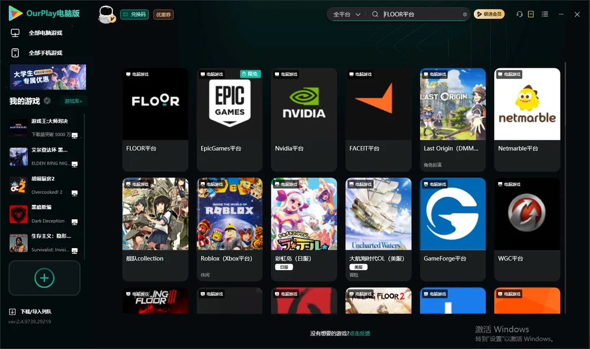Viewport: 590px width, 349px height.
Task: Open the 兑换码 redeem code button
Action: (135, 15)
